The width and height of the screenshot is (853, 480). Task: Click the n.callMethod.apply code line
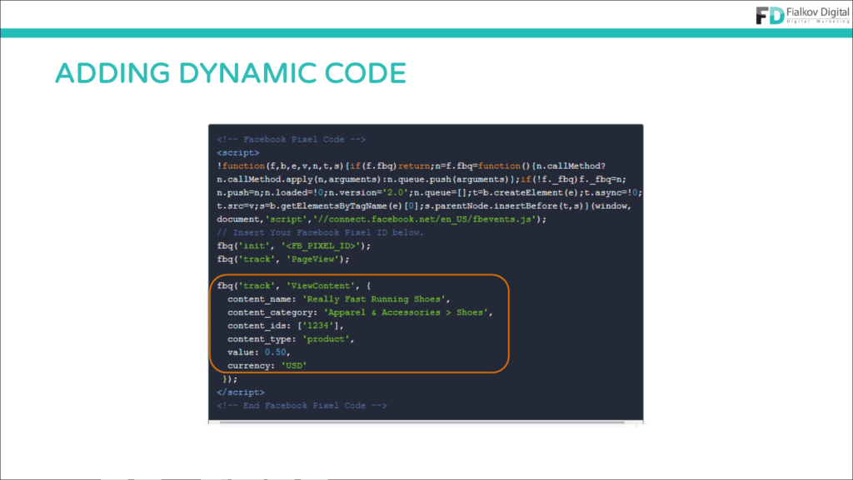(421, 179)
